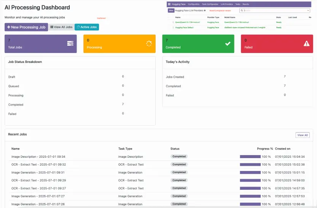Click the New Processing Job button
The image size is (317, 208).
pyautogui.click(x=26, y=27)
